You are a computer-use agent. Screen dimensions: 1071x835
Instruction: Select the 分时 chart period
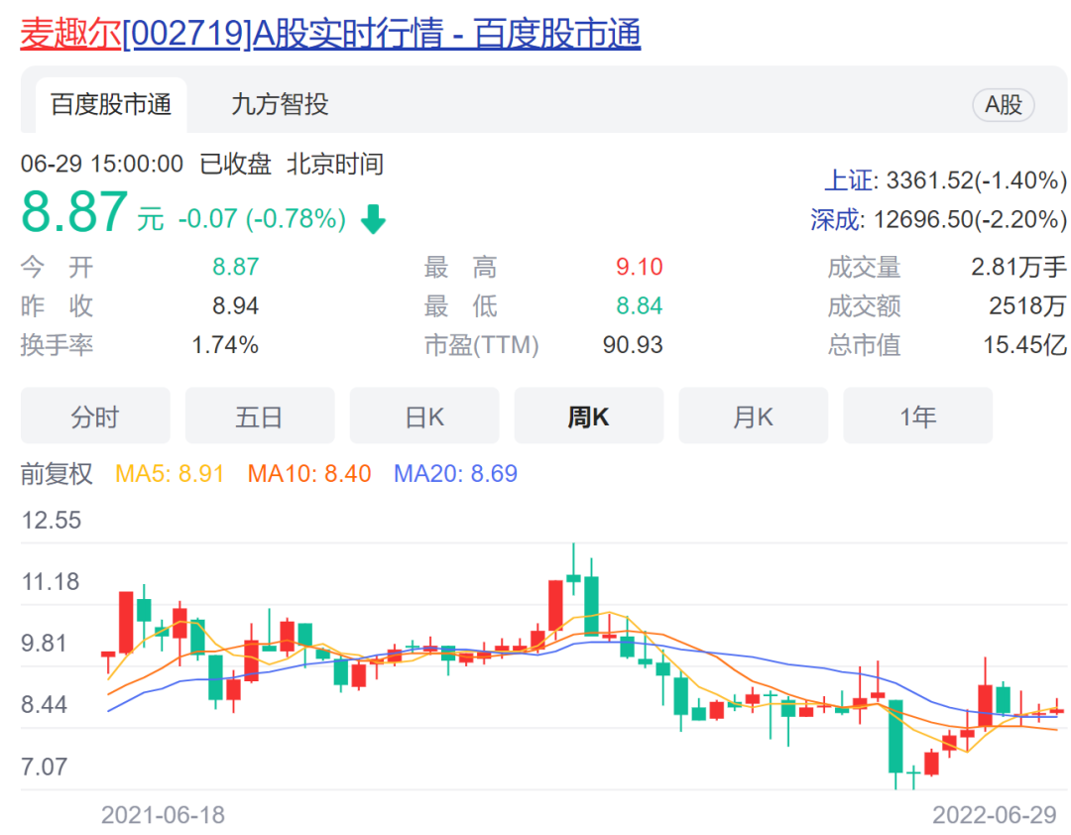click(x=95, y=417)
